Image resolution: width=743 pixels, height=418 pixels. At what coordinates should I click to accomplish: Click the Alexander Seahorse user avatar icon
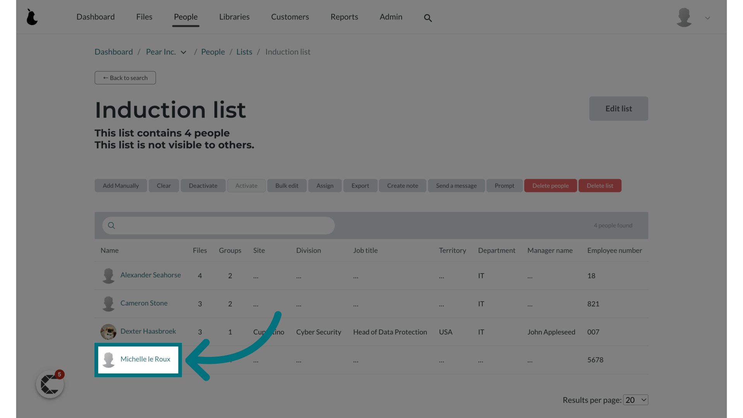[108, 276]
